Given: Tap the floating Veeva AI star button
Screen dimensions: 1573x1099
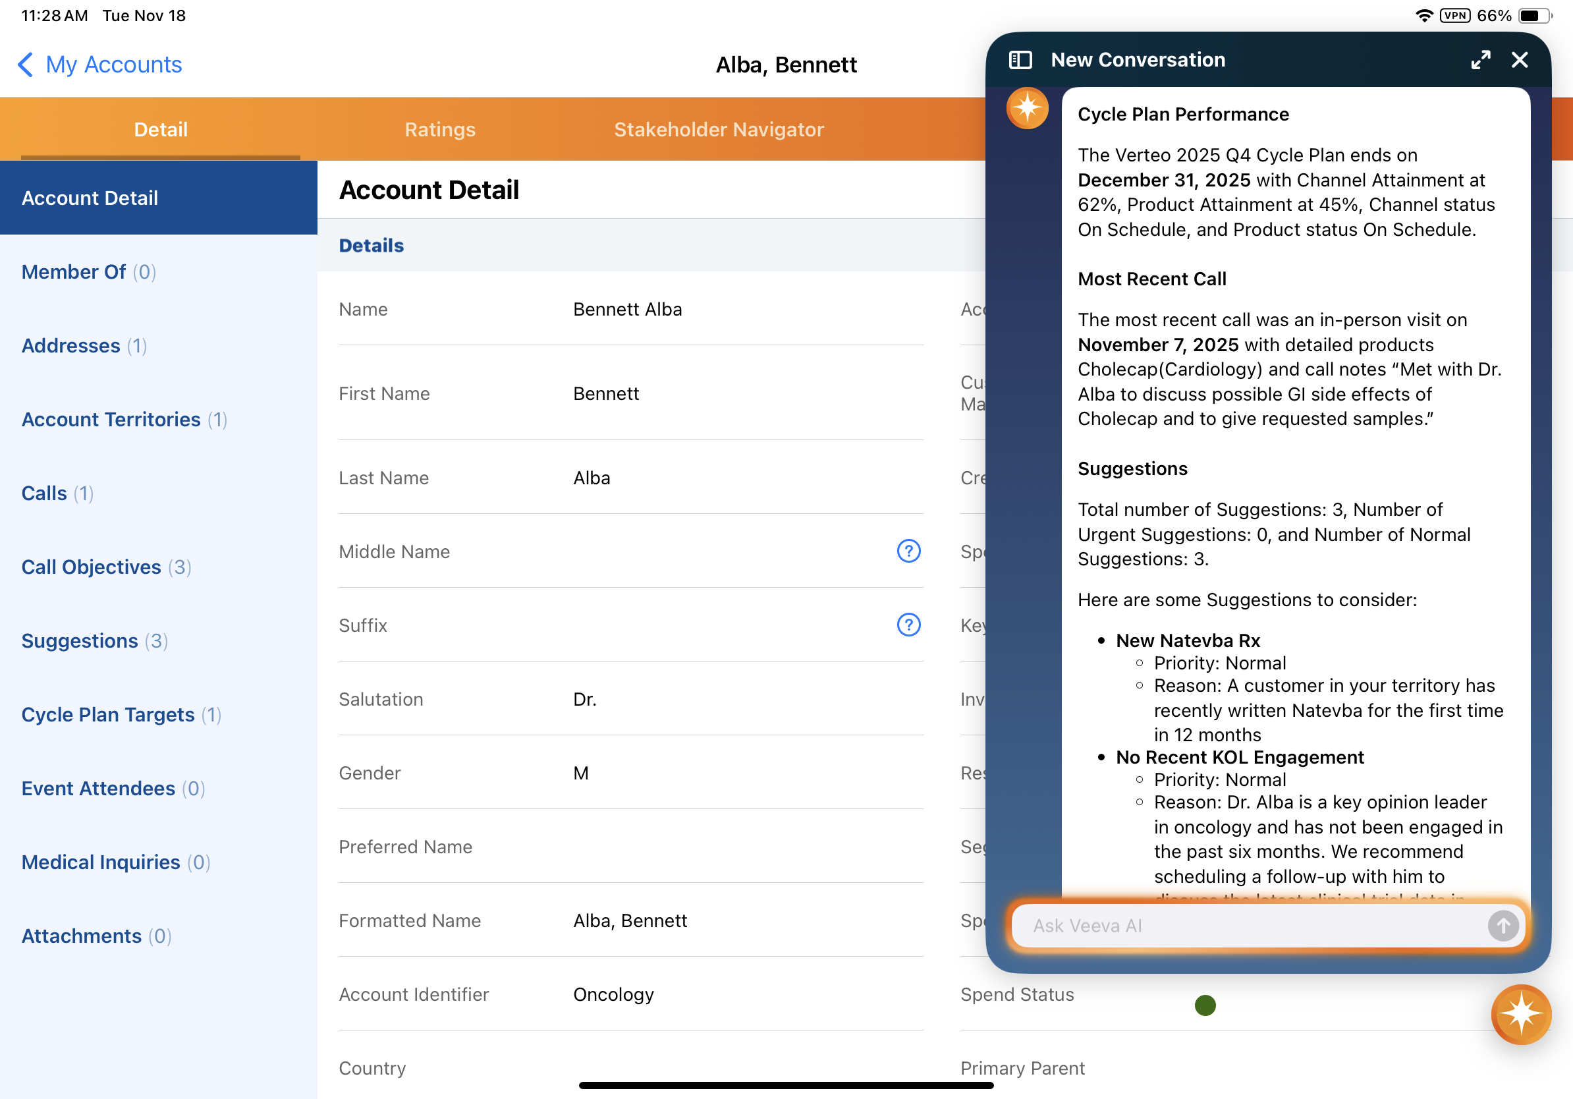Looking at the screenshot, I should pyautogui.click(x=1520, y=1014).
